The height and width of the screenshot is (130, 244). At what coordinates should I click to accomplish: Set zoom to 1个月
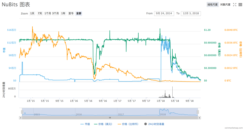pyautogui.click(x=47, y=13)
